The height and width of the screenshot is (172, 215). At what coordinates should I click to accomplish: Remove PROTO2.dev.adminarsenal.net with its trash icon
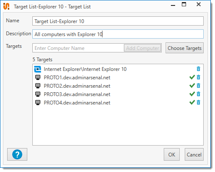coord(198,86)
